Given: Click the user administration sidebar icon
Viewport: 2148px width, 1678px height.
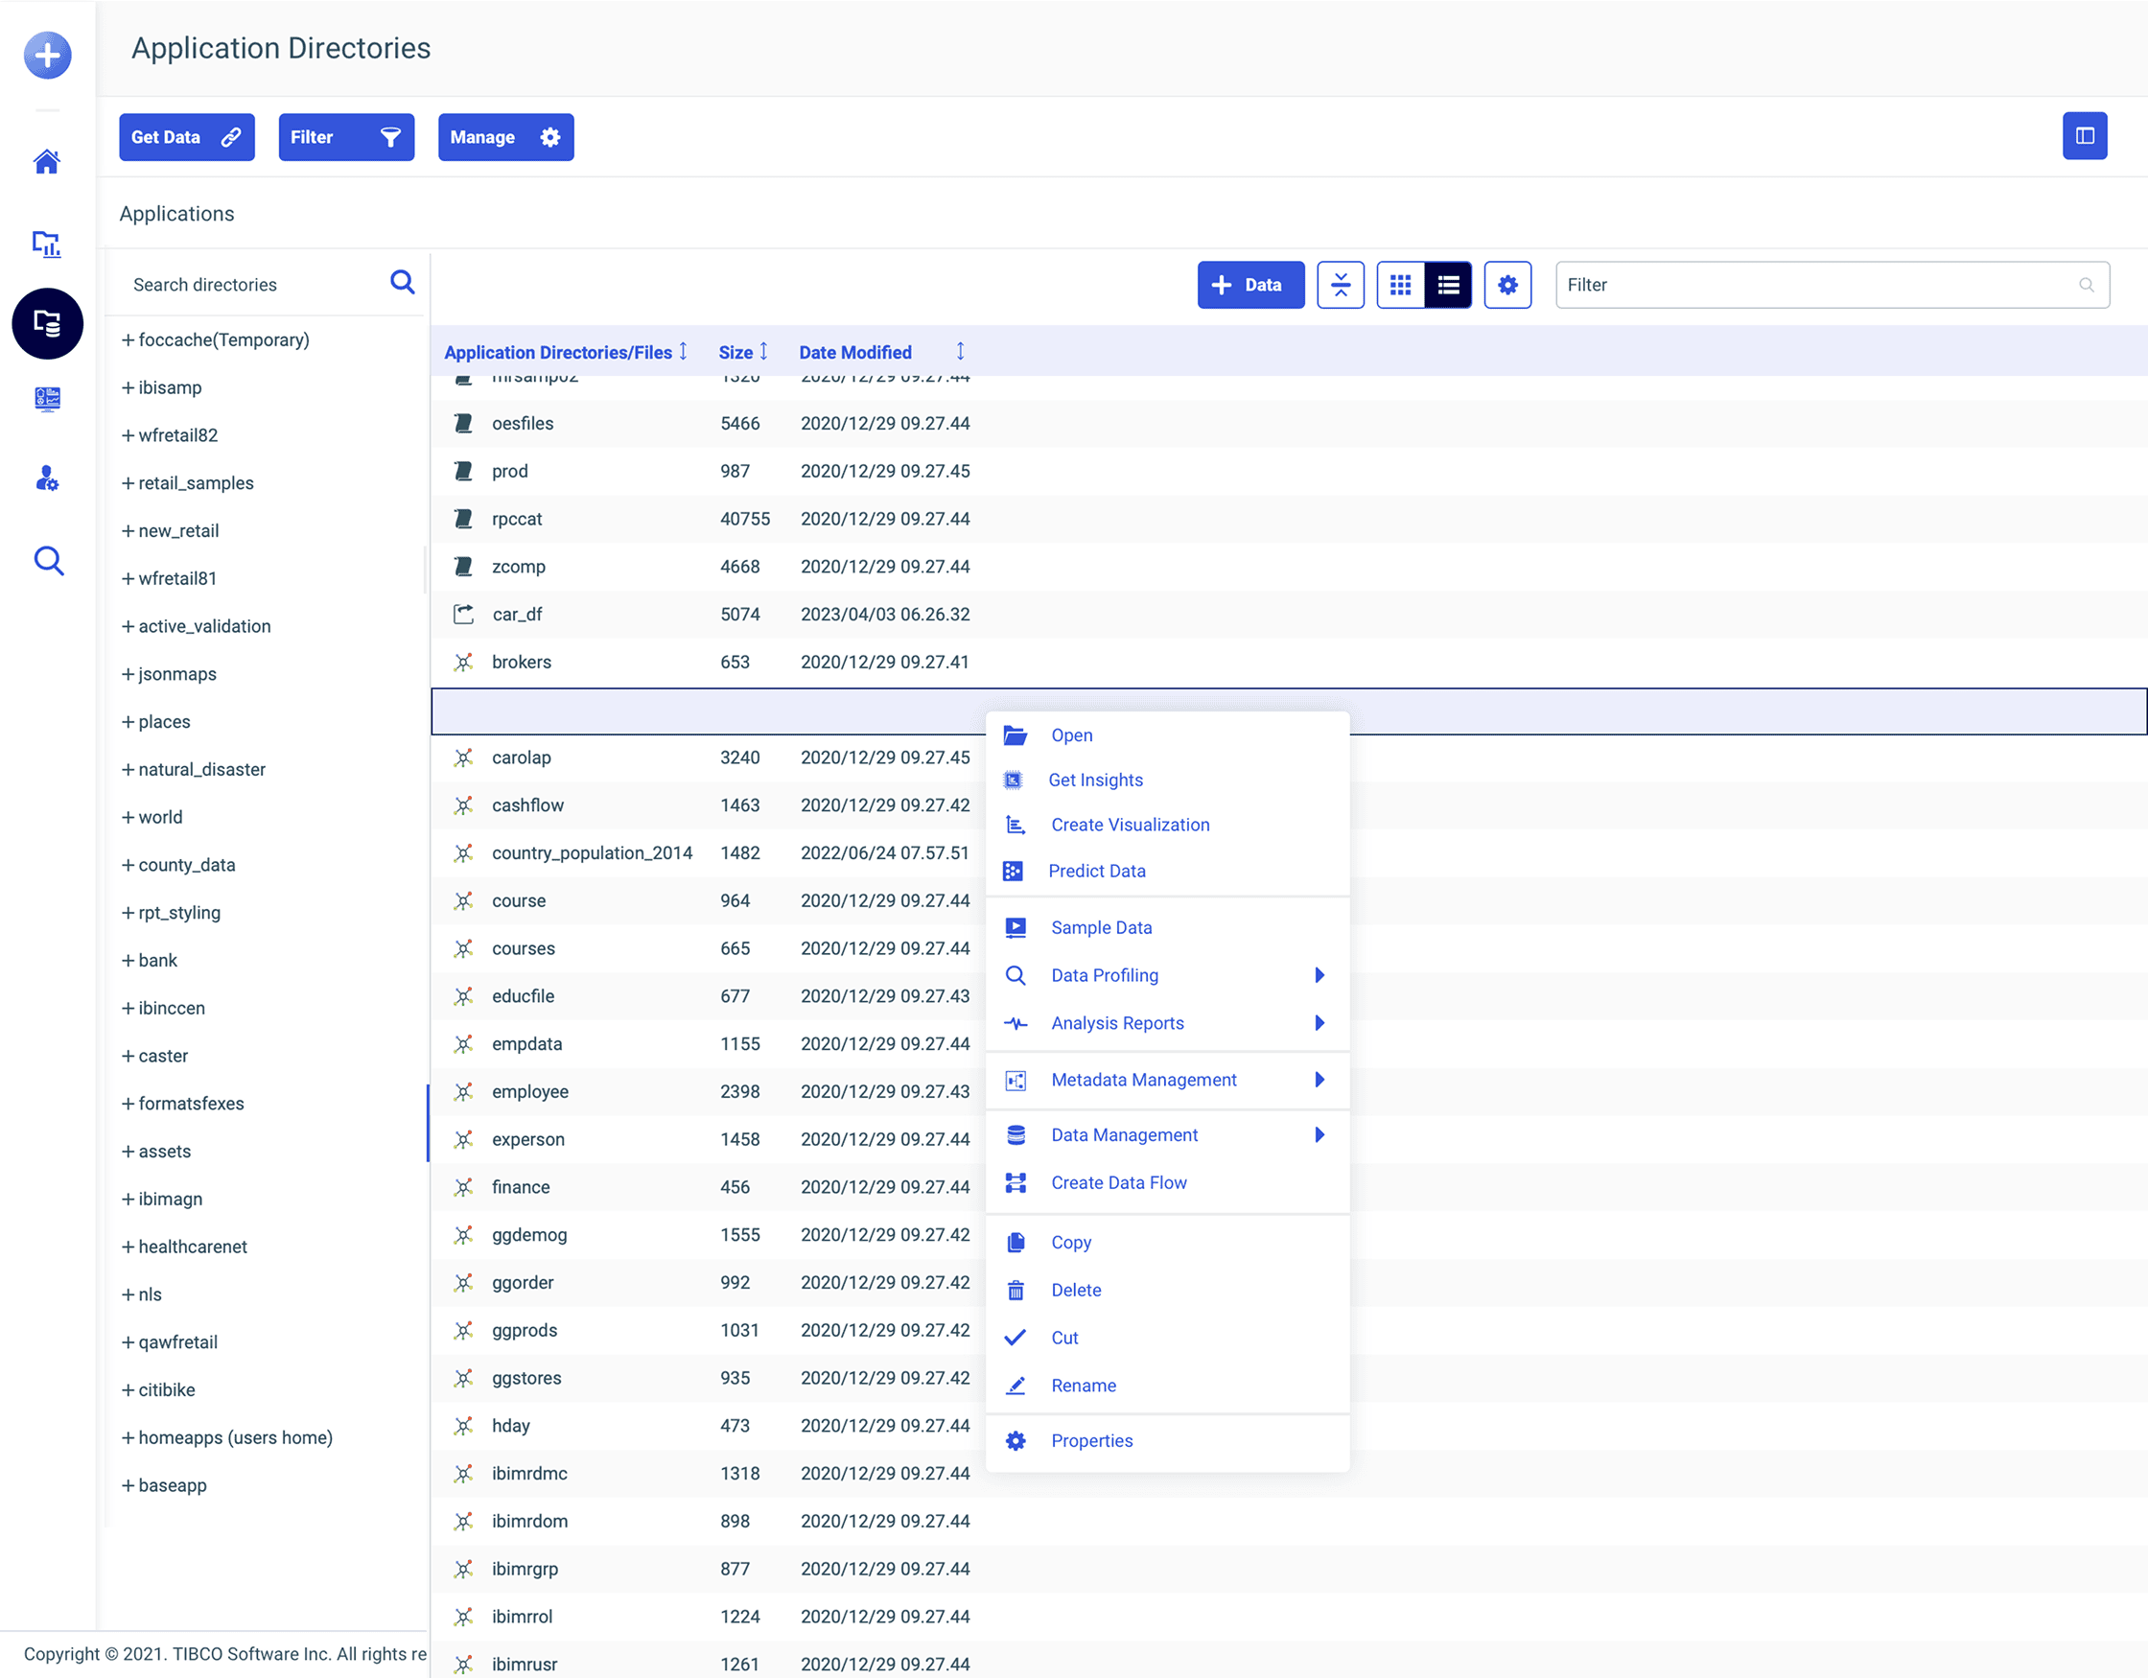Looking at the screenshot, I should [x=47, y=479].
